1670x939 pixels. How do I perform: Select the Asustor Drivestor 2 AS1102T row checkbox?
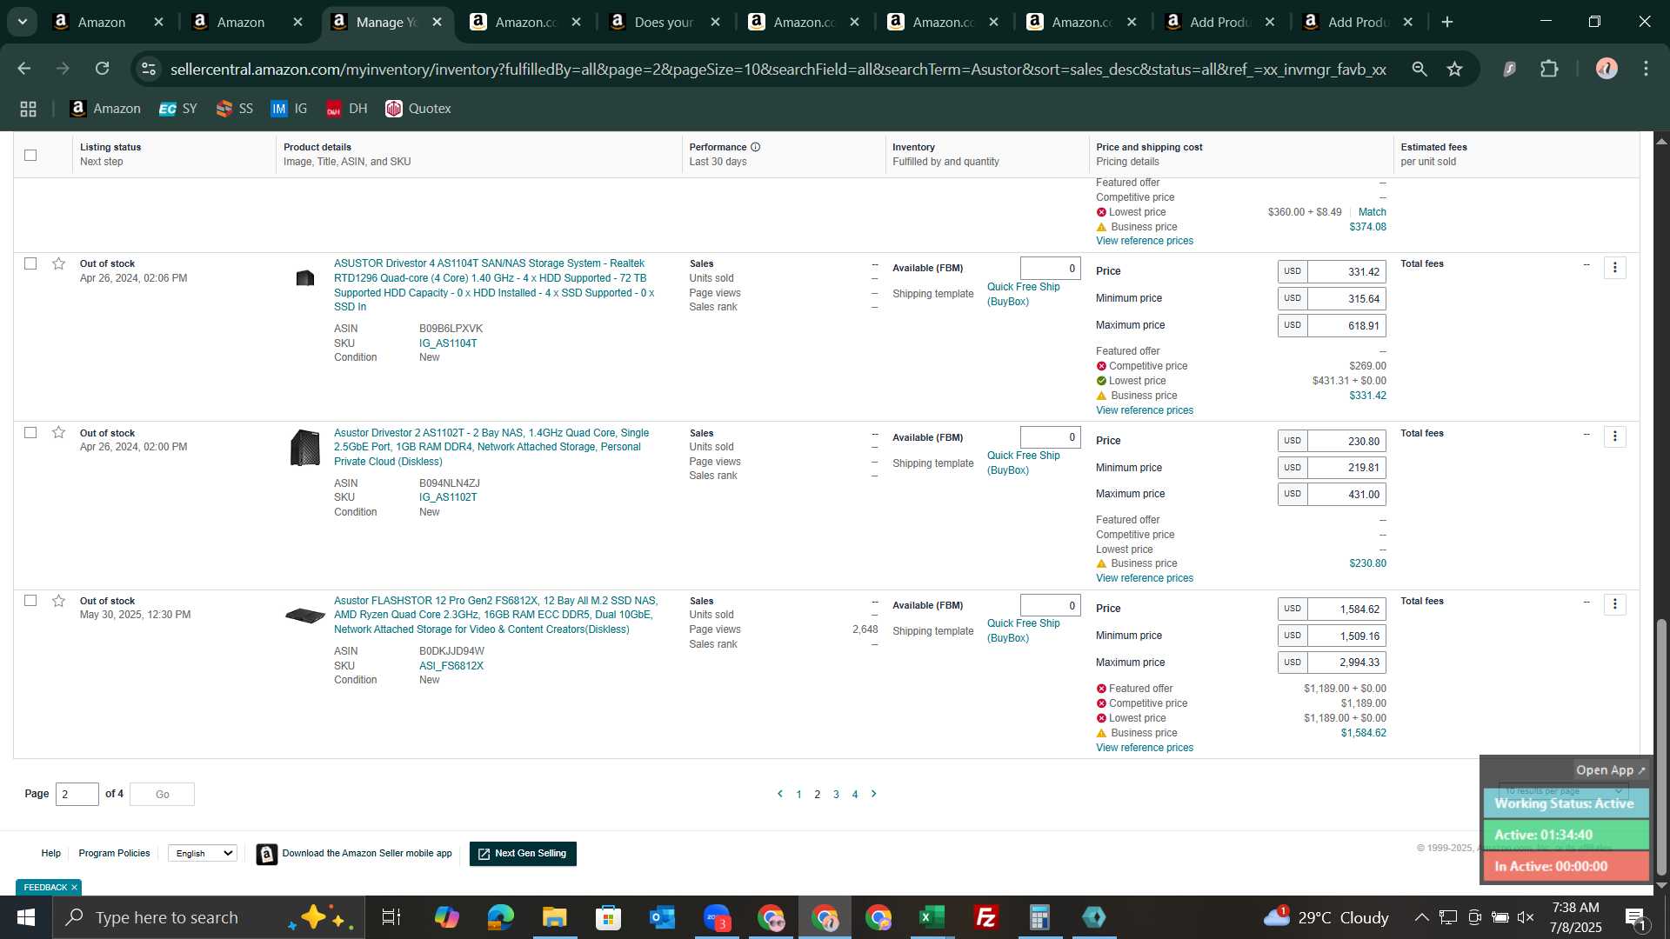pos(30,432)
